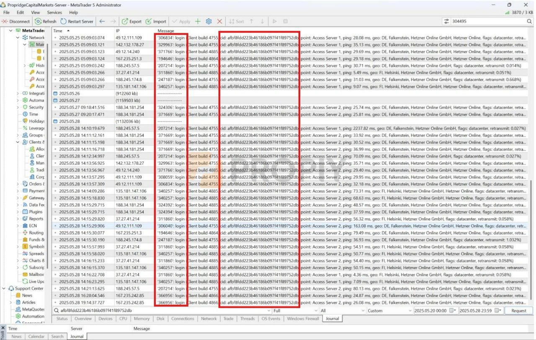This screenshot has height=340, width=536.
Task: Select the Plugins icon in the tree
Action: (25, 212)
